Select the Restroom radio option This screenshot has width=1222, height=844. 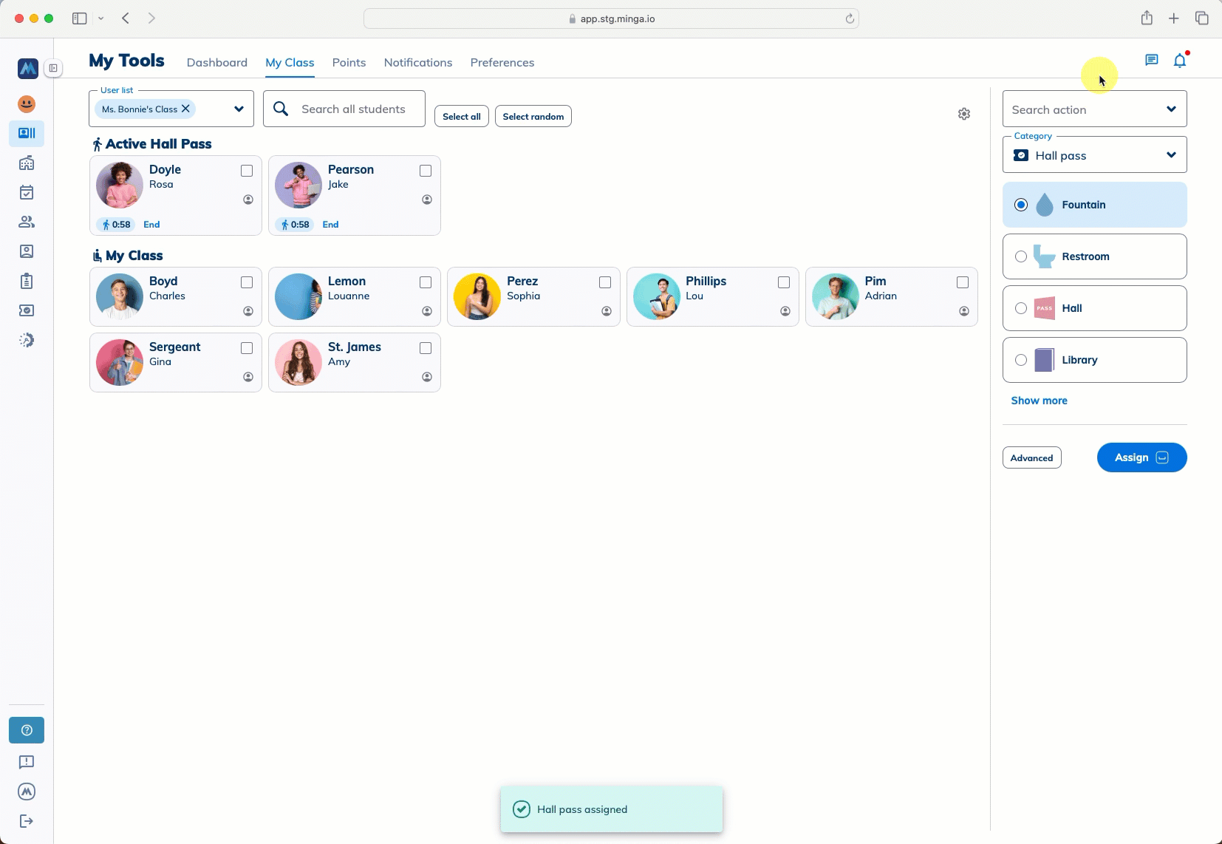pyautogui.click(x=1021, y=256)
